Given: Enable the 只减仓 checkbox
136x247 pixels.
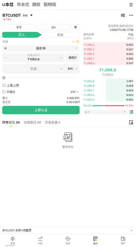Looking at the screenshot, I should pyautogui.click(x=4, y=92).
